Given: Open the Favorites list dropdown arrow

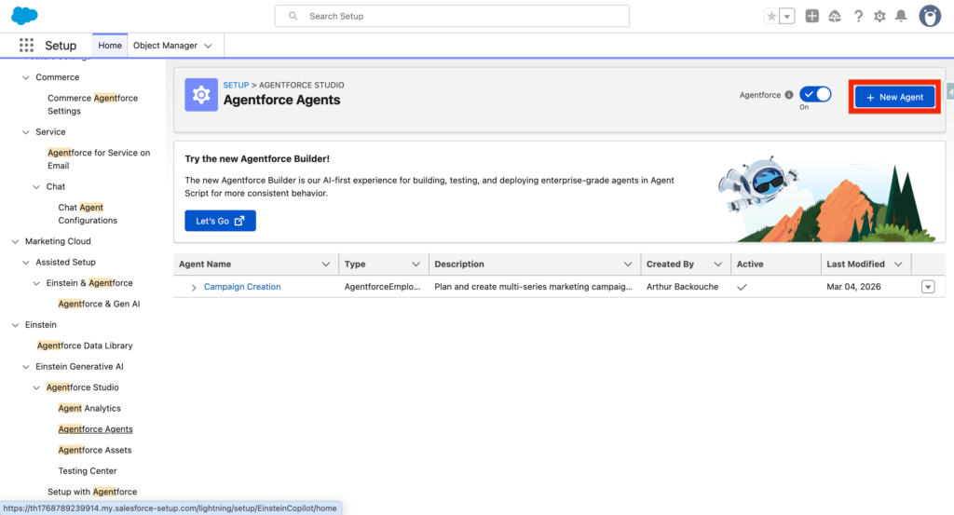Looking at the screenshot, I should point(787,17).
